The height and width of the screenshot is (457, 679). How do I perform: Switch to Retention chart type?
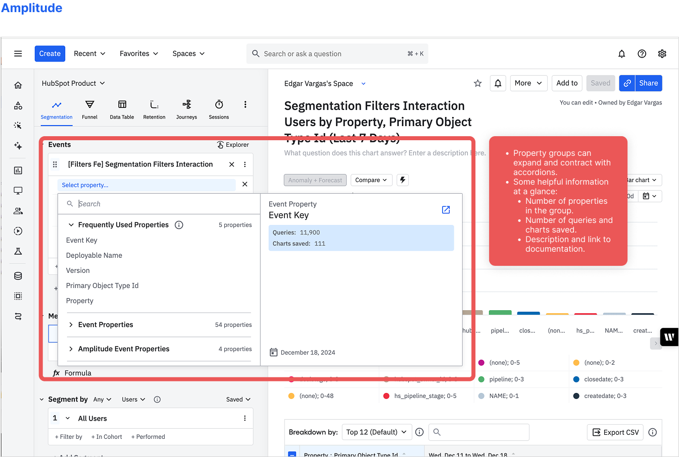(x=154, y=110)
